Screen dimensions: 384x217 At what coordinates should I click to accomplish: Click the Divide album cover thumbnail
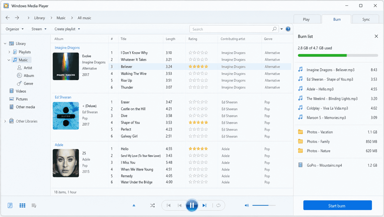coord(66,116)
